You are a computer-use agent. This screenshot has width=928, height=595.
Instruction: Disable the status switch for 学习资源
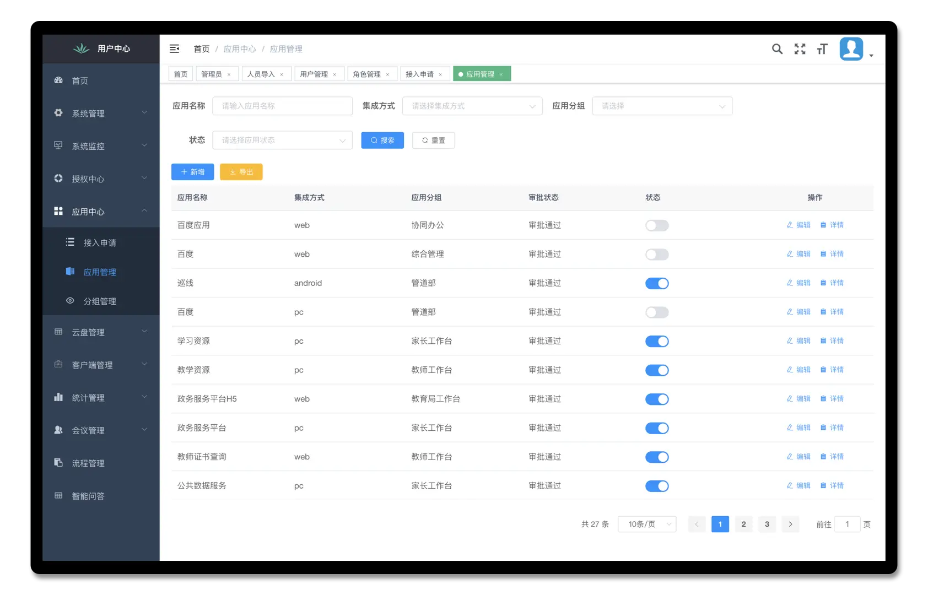pos(657,341)
